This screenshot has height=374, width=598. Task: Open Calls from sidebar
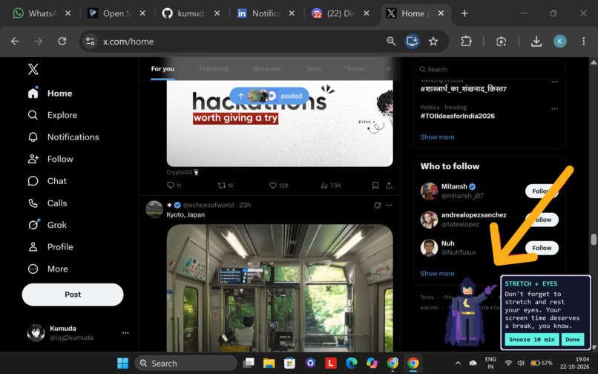coord(47,203)
